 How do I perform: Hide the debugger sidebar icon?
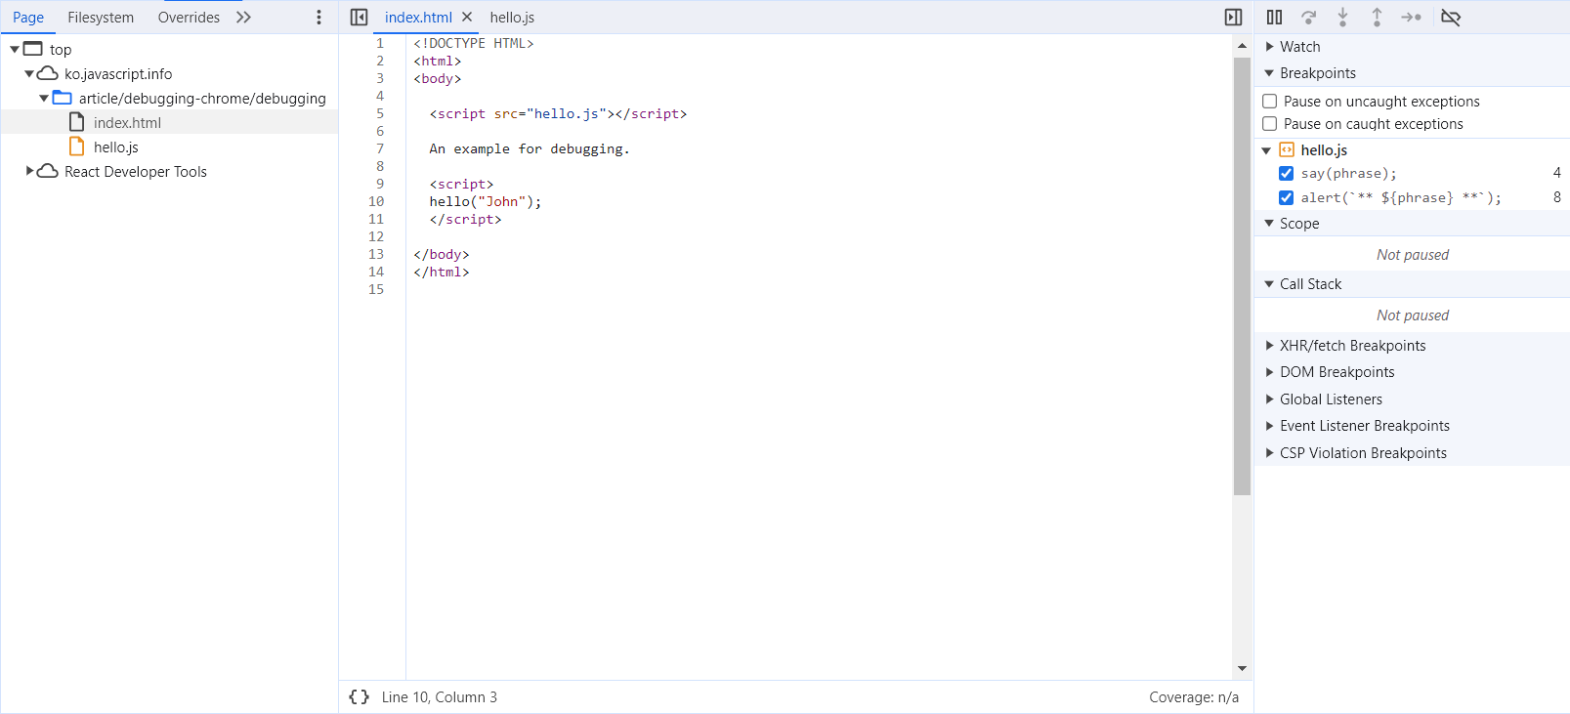coord(1233,18)
